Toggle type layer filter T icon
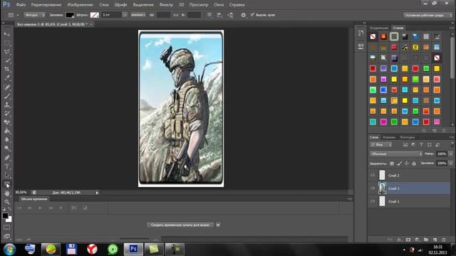456x256 pixels. [x=421, y=144]
